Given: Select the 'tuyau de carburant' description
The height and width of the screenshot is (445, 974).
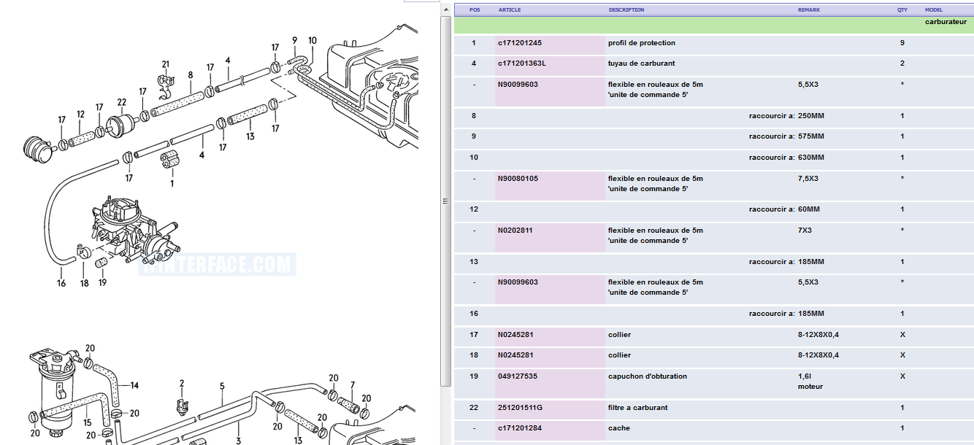Looking at the screenshot, I should click(x=641, y=63).
